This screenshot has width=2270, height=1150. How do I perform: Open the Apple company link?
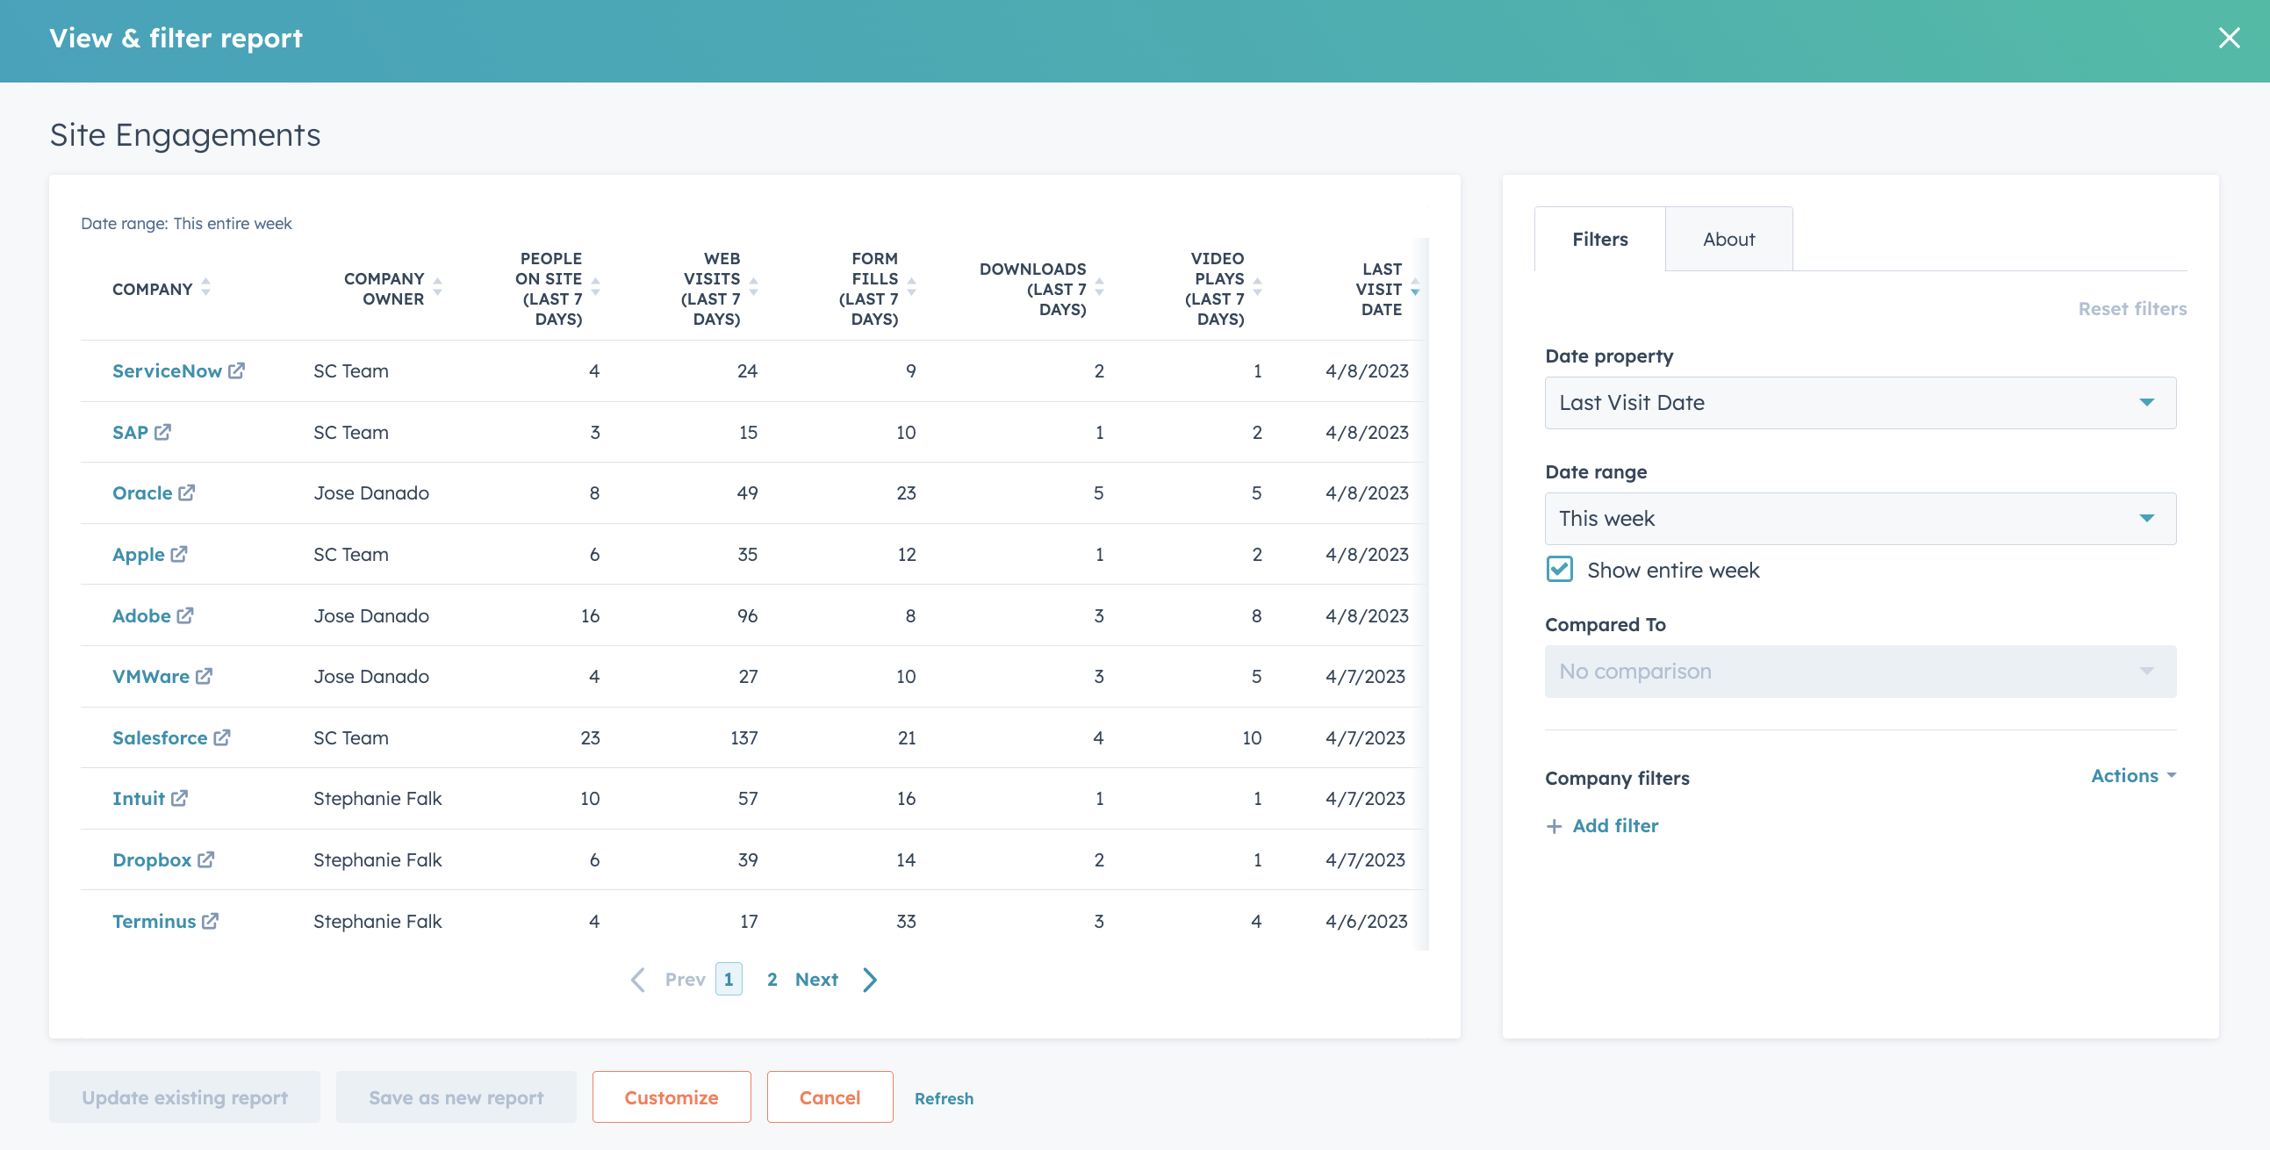(x=139, y=554)
